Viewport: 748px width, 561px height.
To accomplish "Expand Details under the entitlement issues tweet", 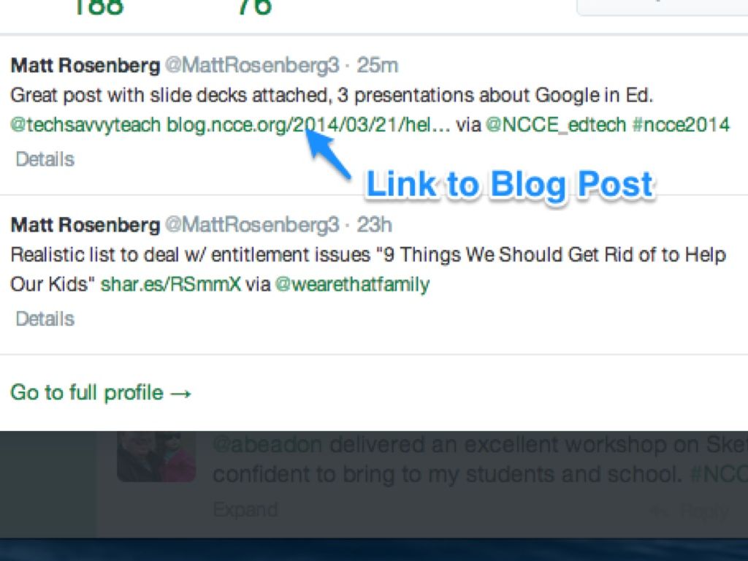I will tap(45, 319).
